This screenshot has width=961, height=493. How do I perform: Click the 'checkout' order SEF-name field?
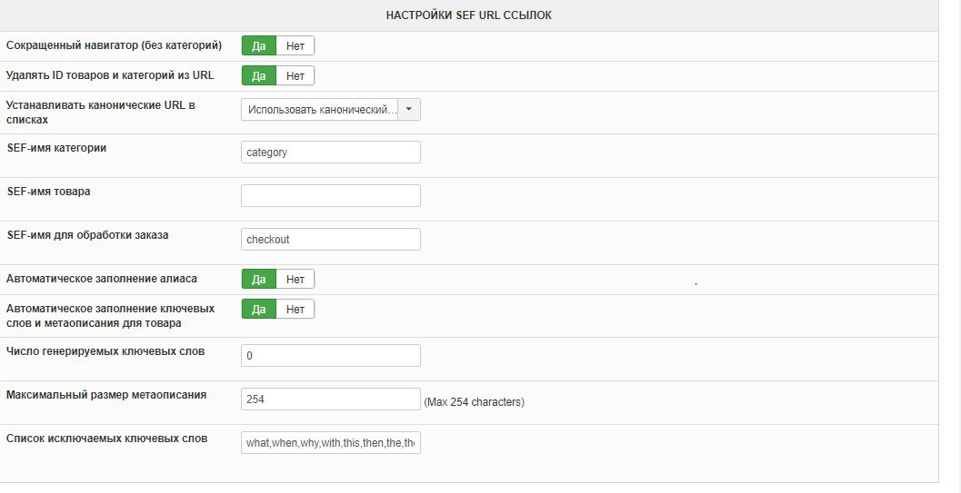pos(330,240)
